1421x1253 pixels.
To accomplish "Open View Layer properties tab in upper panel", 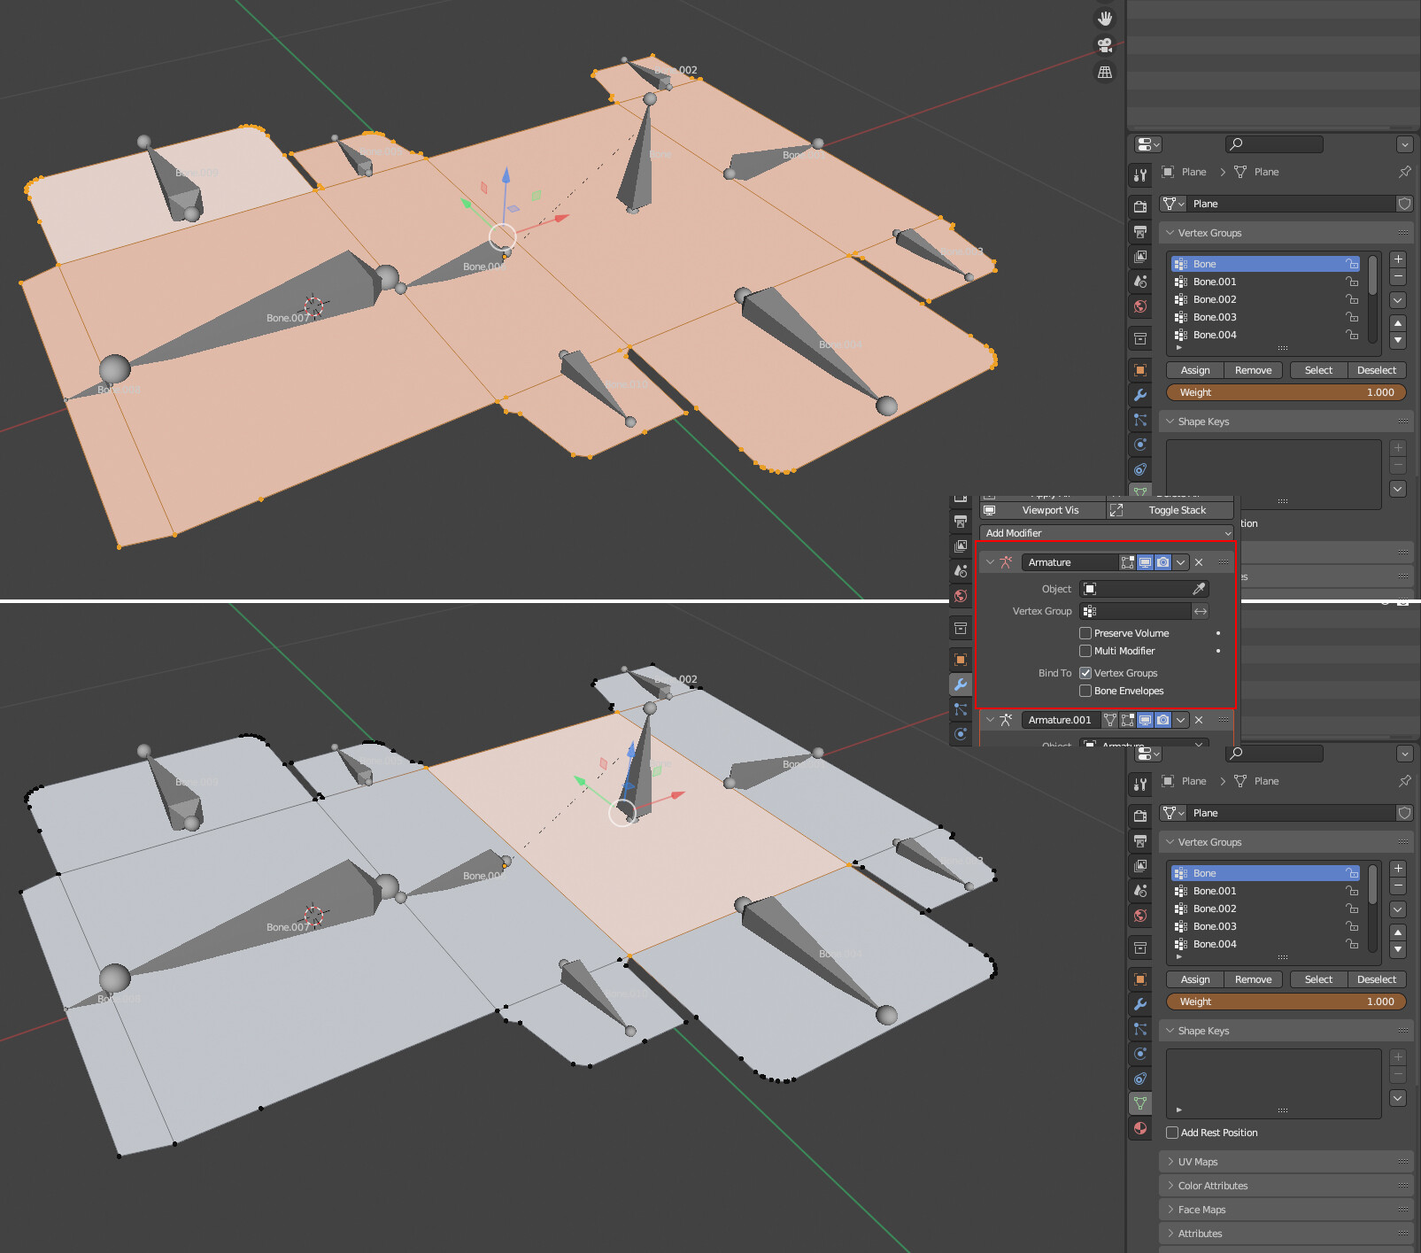I will click(x=1140, y=256).
